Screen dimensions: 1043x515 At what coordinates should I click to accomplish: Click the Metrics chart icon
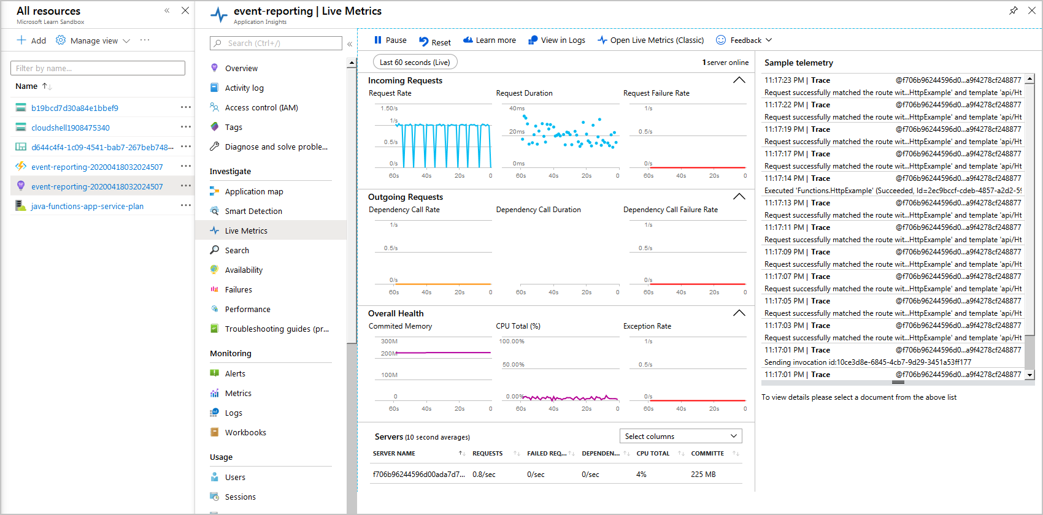[214, 393]
